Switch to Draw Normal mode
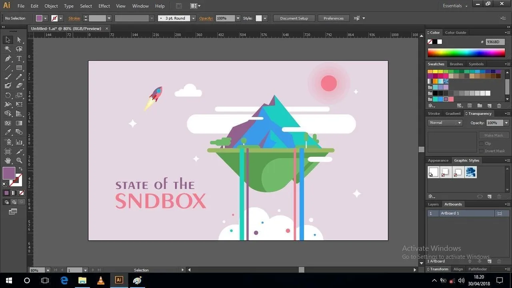The height and width of the screenshot is (288, 512). coord(7,202)
